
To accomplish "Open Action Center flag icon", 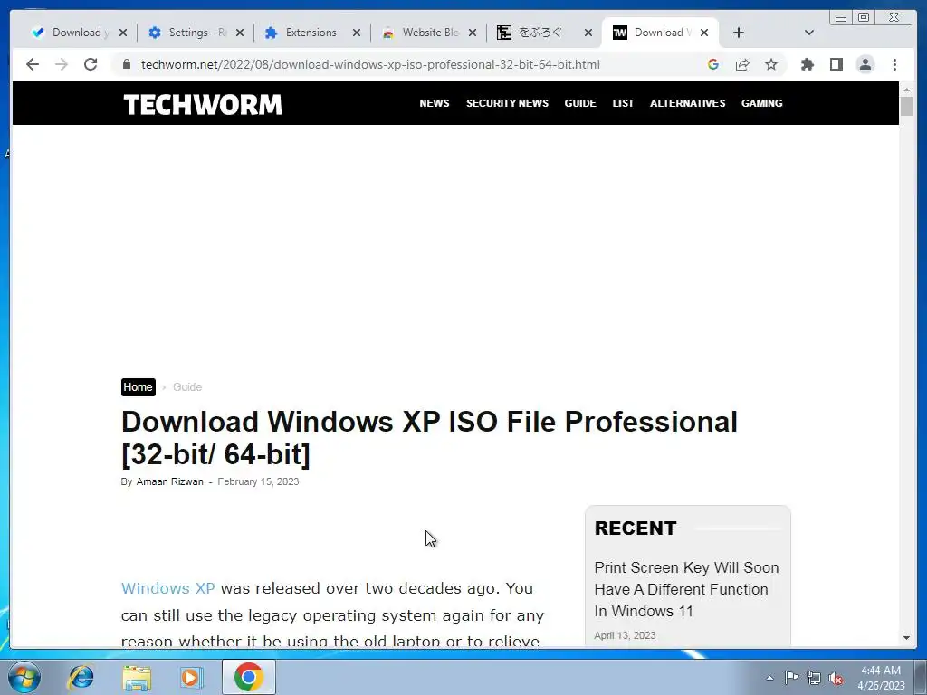I will pos(791,678).
